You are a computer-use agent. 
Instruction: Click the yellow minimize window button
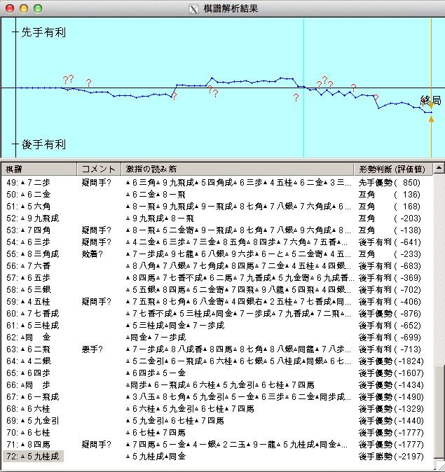[x=24, y=8]
